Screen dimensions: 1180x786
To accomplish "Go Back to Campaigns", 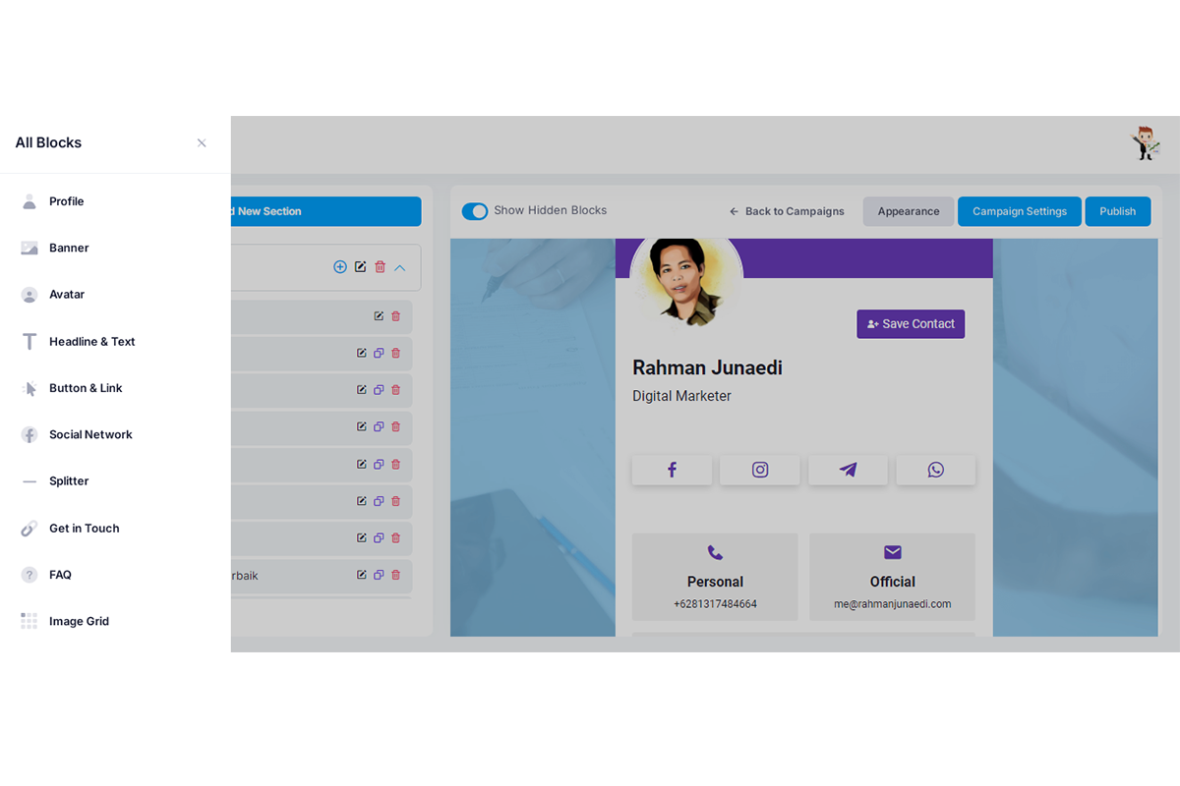I will coord(787,211).
